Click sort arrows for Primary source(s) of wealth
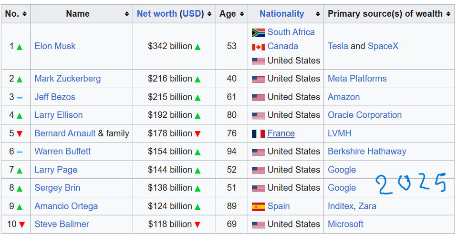 click(x=448, y=14)
